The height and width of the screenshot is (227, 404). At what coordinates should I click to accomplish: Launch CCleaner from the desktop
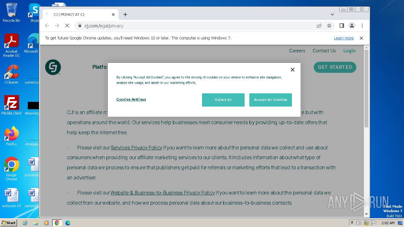[x=11, y=74]
